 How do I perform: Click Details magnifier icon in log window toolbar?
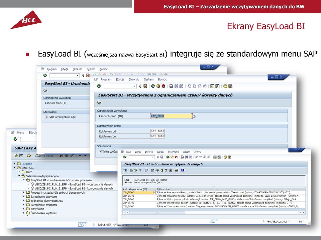(x=125, y=170)
